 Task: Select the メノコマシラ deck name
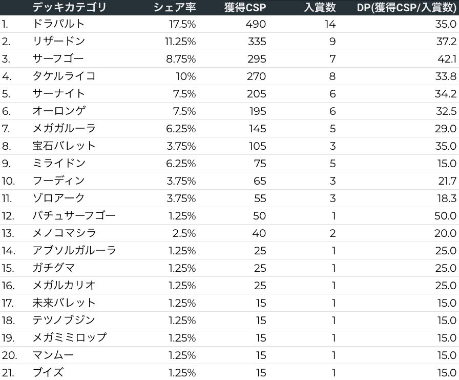[x=64, y=233]
